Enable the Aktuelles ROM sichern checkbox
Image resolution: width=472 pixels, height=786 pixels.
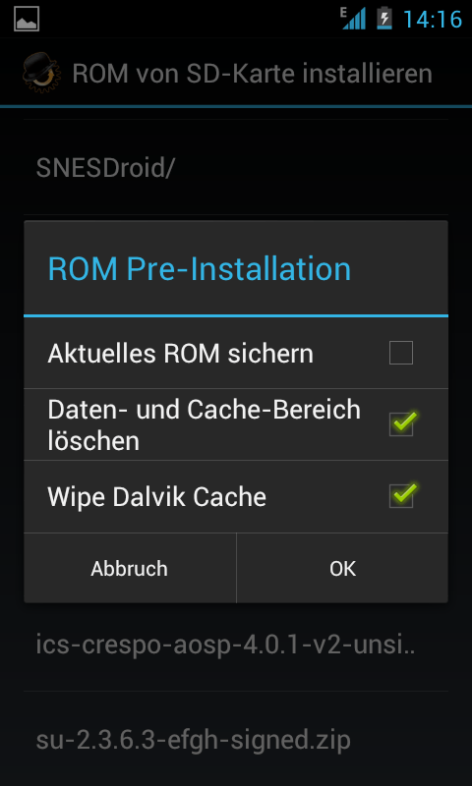click(x=401, y=353)
